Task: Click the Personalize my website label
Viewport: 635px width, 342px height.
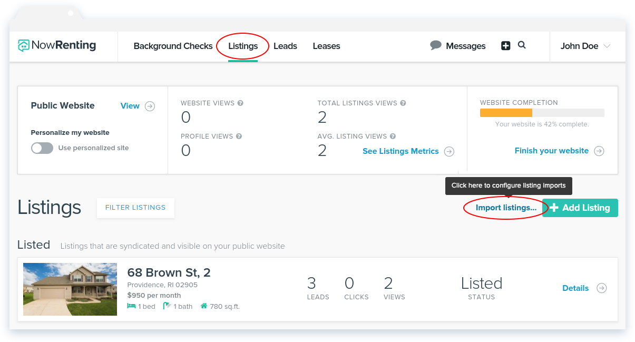Action: [x=70, y=133]
